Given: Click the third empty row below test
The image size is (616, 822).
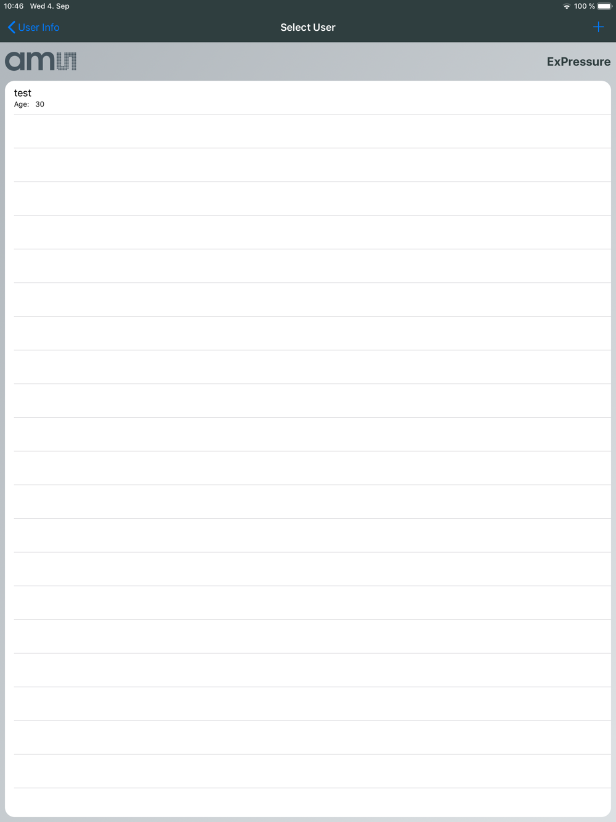Looking at the screenshot, I should (x=308, y=198).
